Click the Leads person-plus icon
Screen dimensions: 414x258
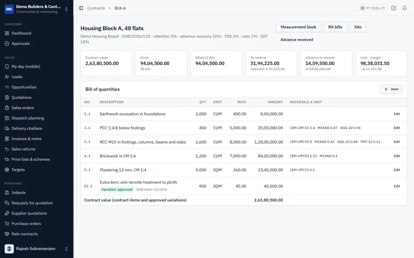point(7,77)
